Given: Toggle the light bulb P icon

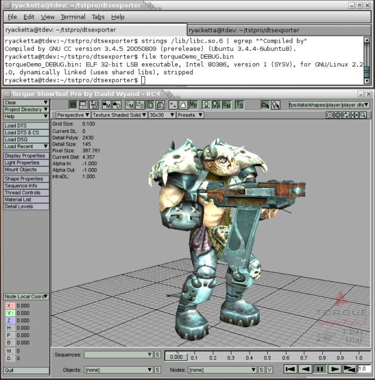Looking at the screenshot, I should tap(216, 105).
